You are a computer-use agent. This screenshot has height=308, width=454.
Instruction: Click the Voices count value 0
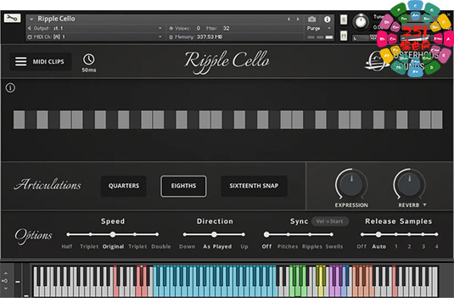(199, 28)
